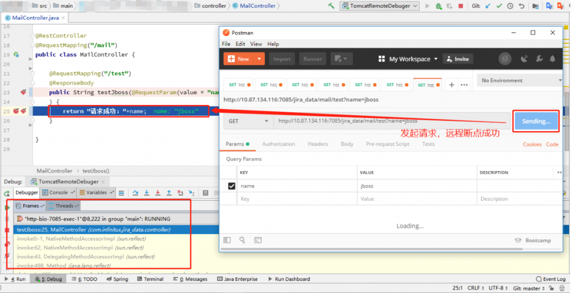Switch to the debug Console tab
571x293 pixels.
click(58, 193)
